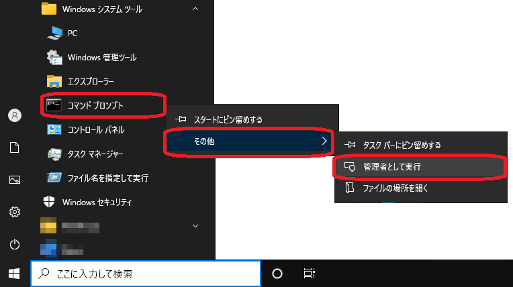This screenshot has width=513, height=287.
Task: Collapse the Windows システム ツール folder
Action: [x=195, y=9]
